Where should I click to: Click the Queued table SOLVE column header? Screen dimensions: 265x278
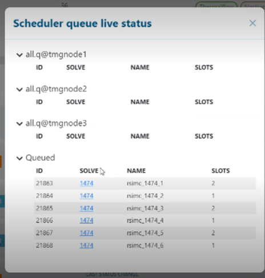click(x=89, y=171)
